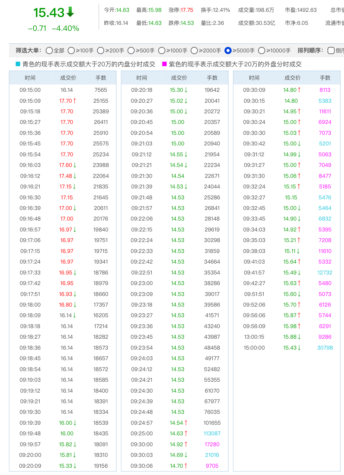This screenshot has width=344, height=475.
Task: Click the change percentage -4.40%
Action: click(x=66, y=28)
